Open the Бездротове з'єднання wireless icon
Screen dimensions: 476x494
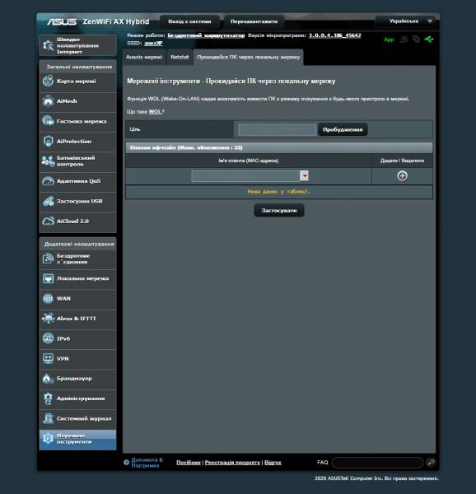click(48, 259)
